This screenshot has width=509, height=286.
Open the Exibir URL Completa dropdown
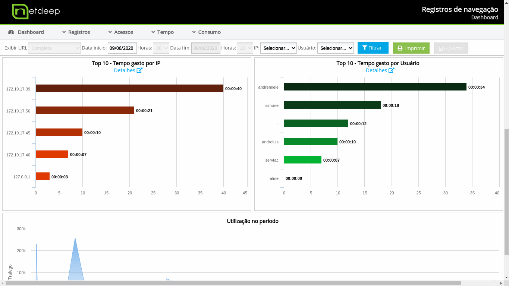click(54, 48)
